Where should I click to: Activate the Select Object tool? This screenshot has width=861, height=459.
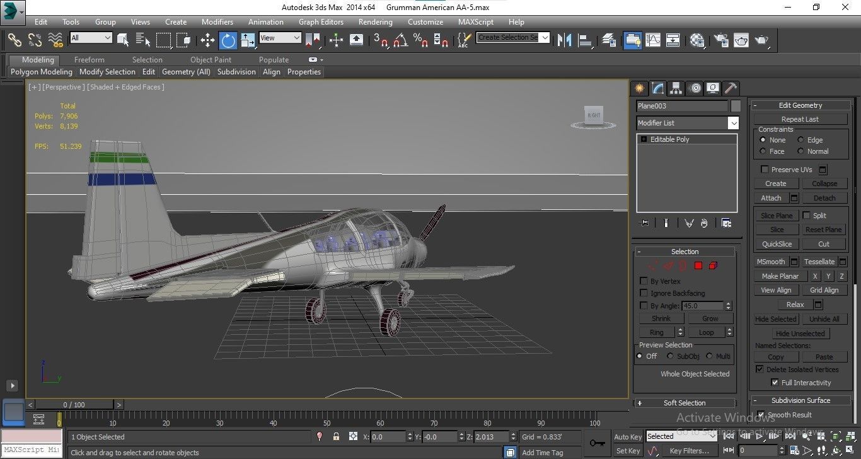123,40
